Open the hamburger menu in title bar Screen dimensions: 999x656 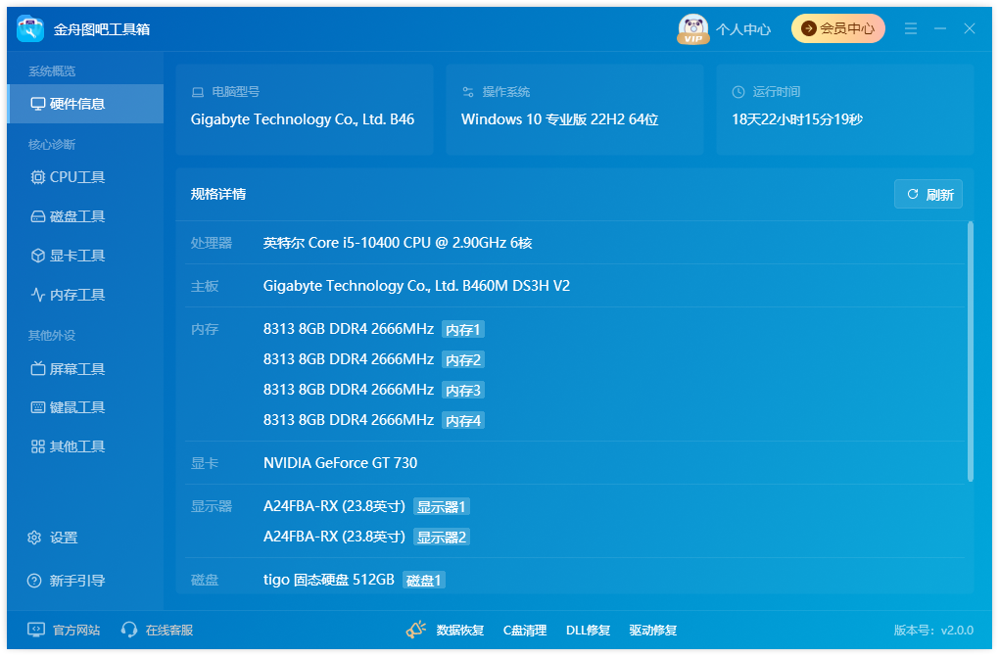pos(911,28)
